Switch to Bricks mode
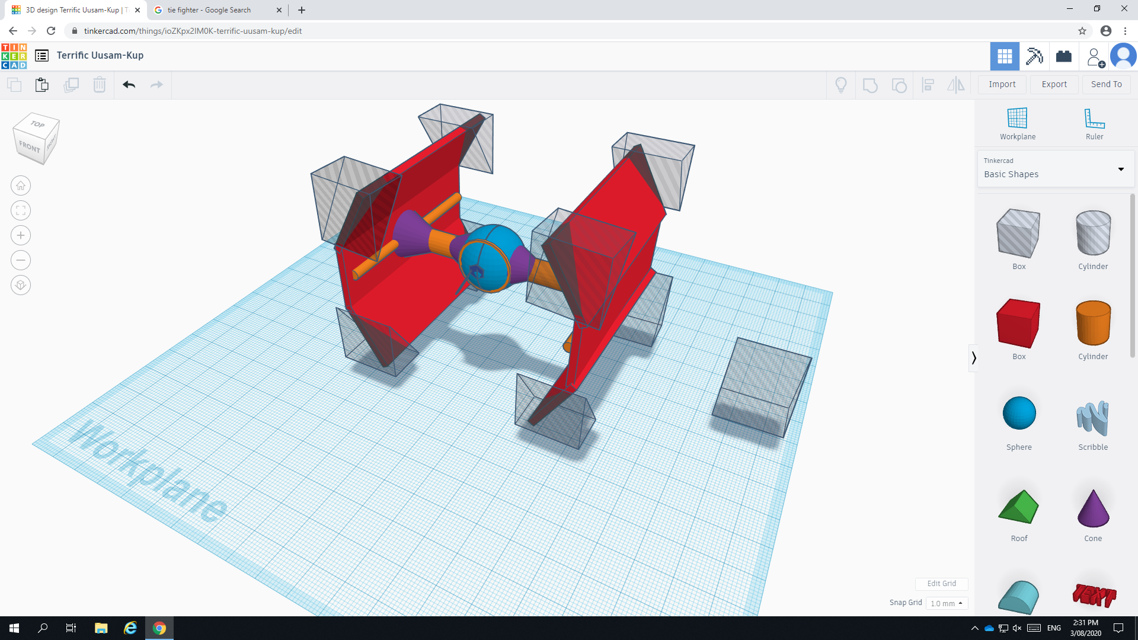This screenshot has height=640, width=1138. (x=1064, y=56)
